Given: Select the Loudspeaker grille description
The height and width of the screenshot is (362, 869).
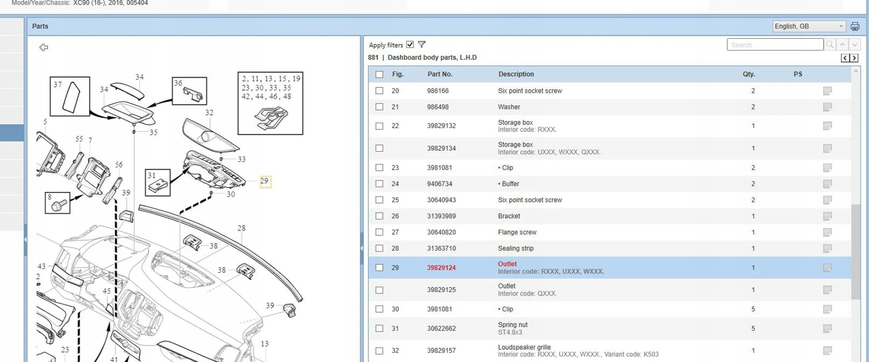Looking at the screenshot, I should tap(524, 347).
